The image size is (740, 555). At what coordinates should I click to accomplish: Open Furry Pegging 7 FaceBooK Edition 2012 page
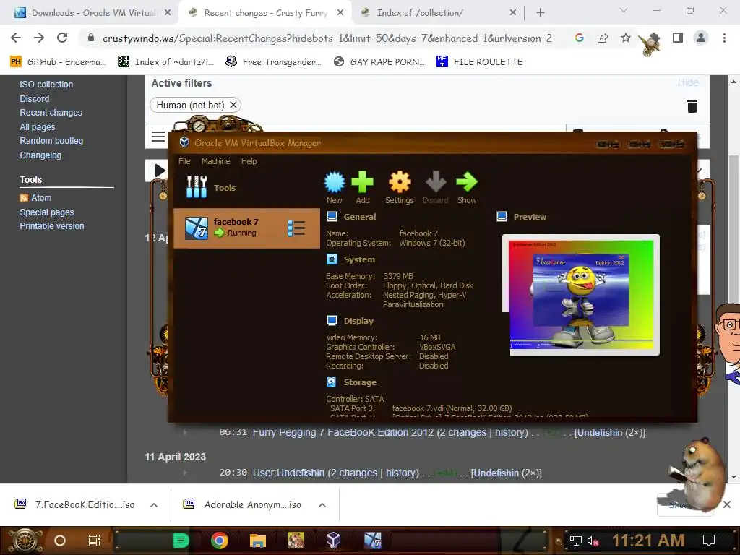(343, 432)
